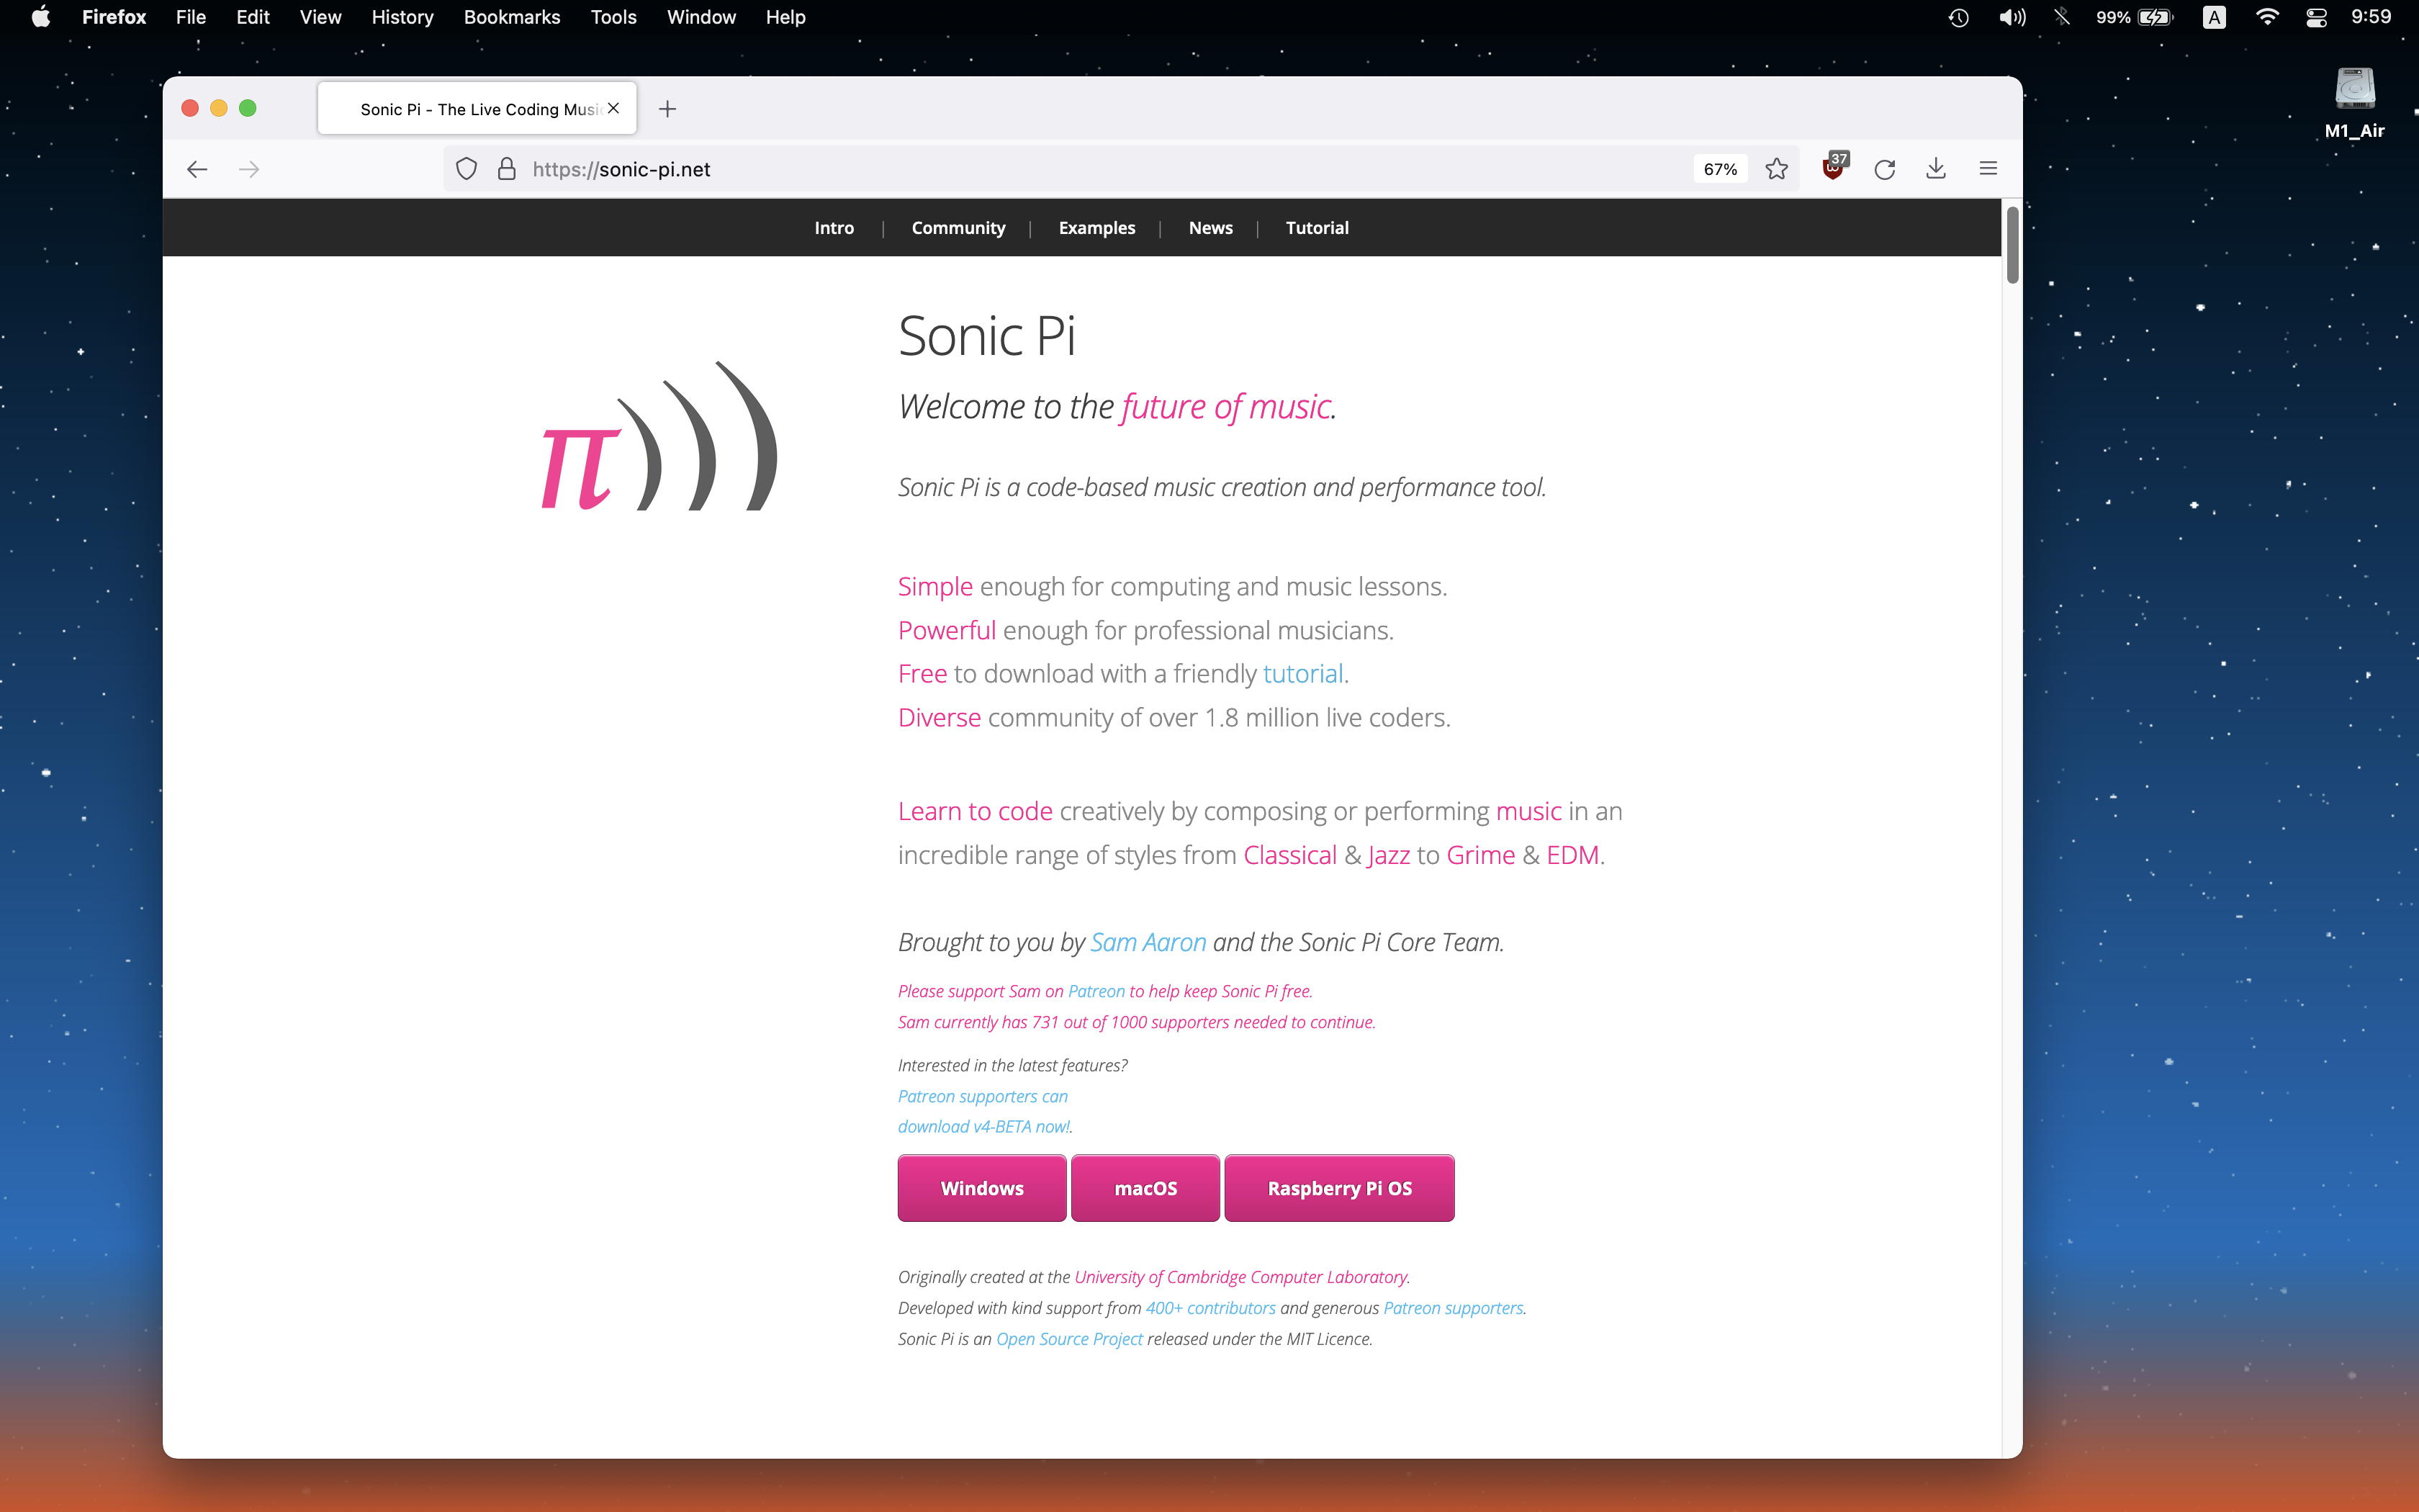The width and height of the screenshot is (2419, 1512).
Task: Open macOS Control Center in menu bar
Action: [2316, 17]
